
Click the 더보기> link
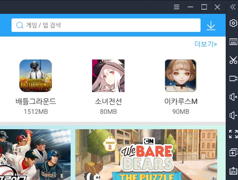pos(206,44)
